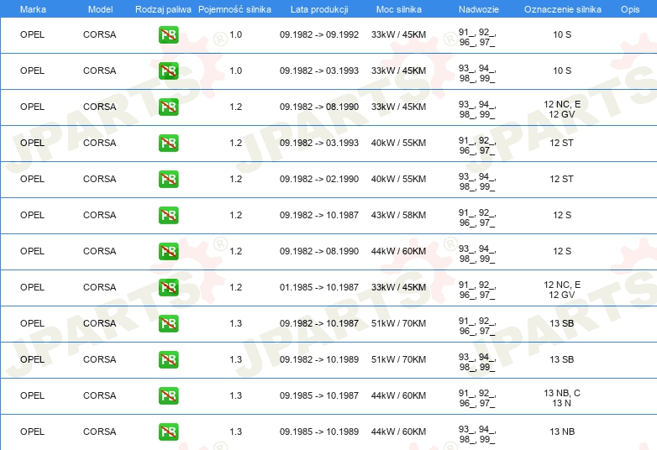Click 10 S in the 09.1982 -> 09.1992 row

pos(562,34)
